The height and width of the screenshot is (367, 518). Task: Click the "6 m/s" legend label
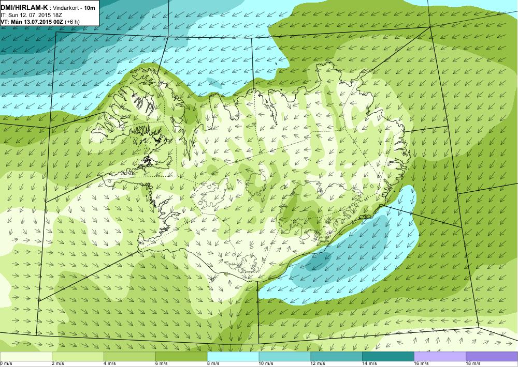click(x=162, y=364)
